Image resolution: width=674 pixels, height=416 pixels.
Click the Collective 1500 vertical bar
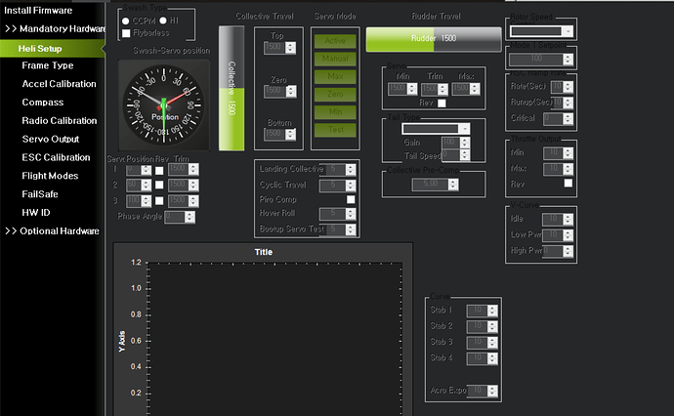tap(232, 88)
